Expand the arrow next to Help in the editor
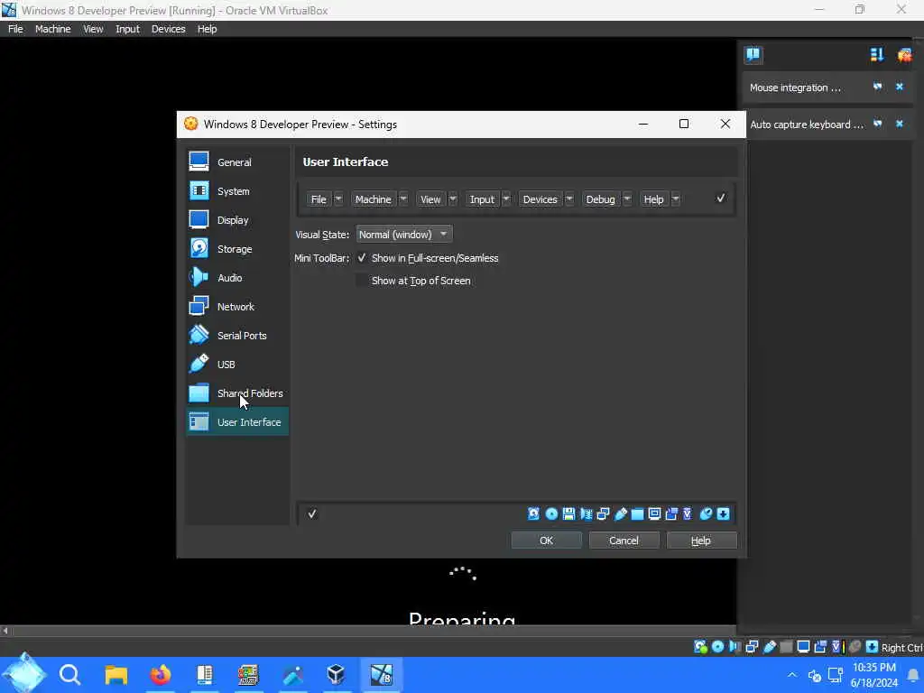924x693 pixels. (675, 199)
